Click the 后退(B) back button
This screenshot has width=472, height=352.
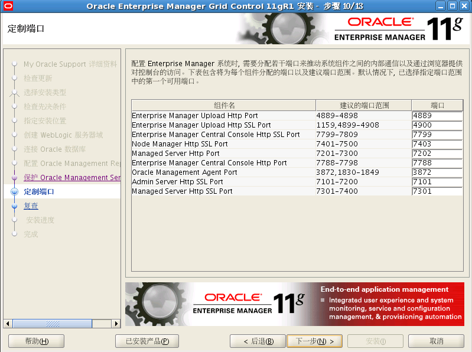[258, 341]
